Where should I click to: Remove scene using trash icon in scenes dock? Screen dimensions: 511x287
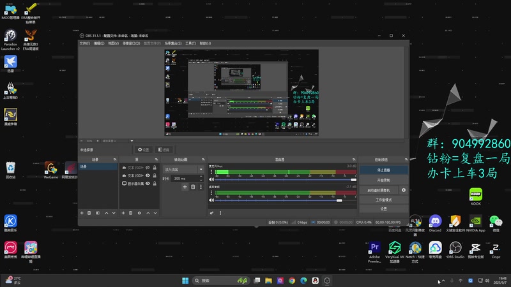pos(89,213)
